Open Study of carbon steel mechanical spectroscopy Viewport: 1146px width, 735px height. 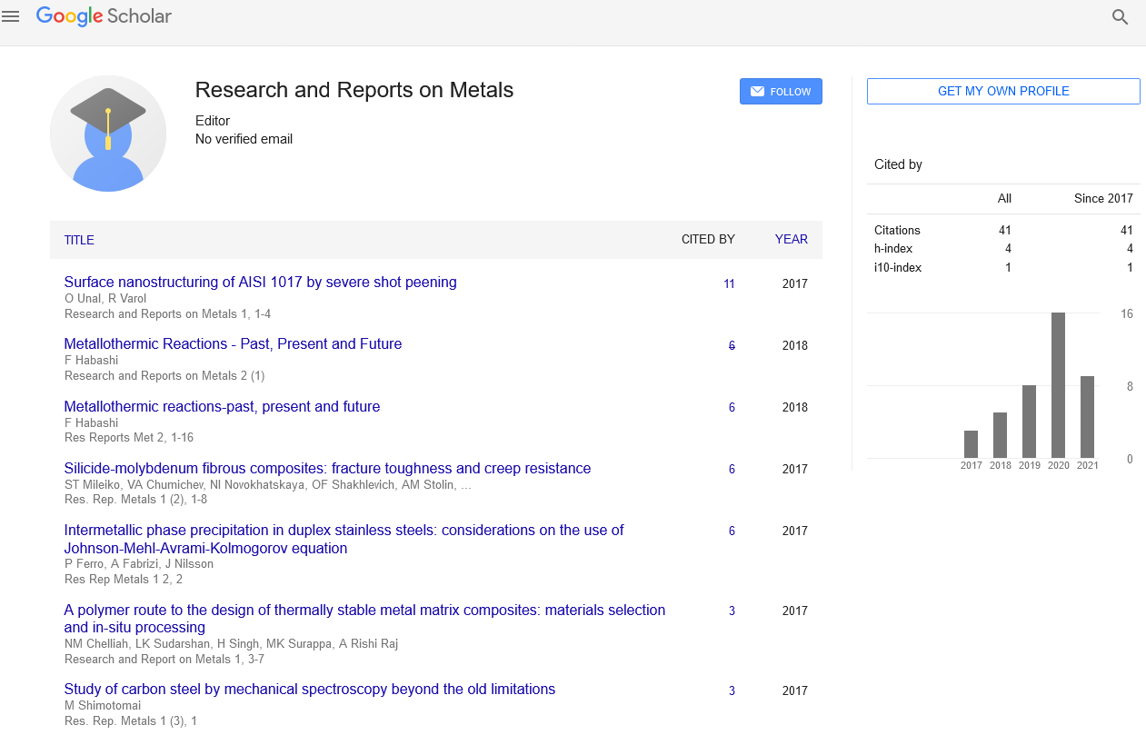coord(310,690)
